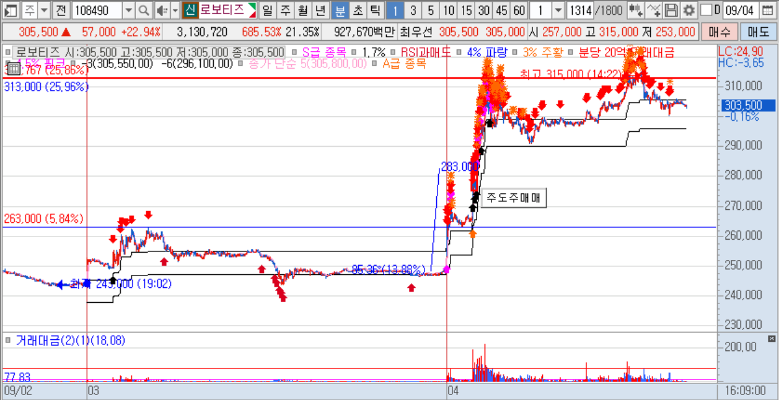Select the 10-minute interval button
This screenshot has width=779, height=400.
coord(449,10)
